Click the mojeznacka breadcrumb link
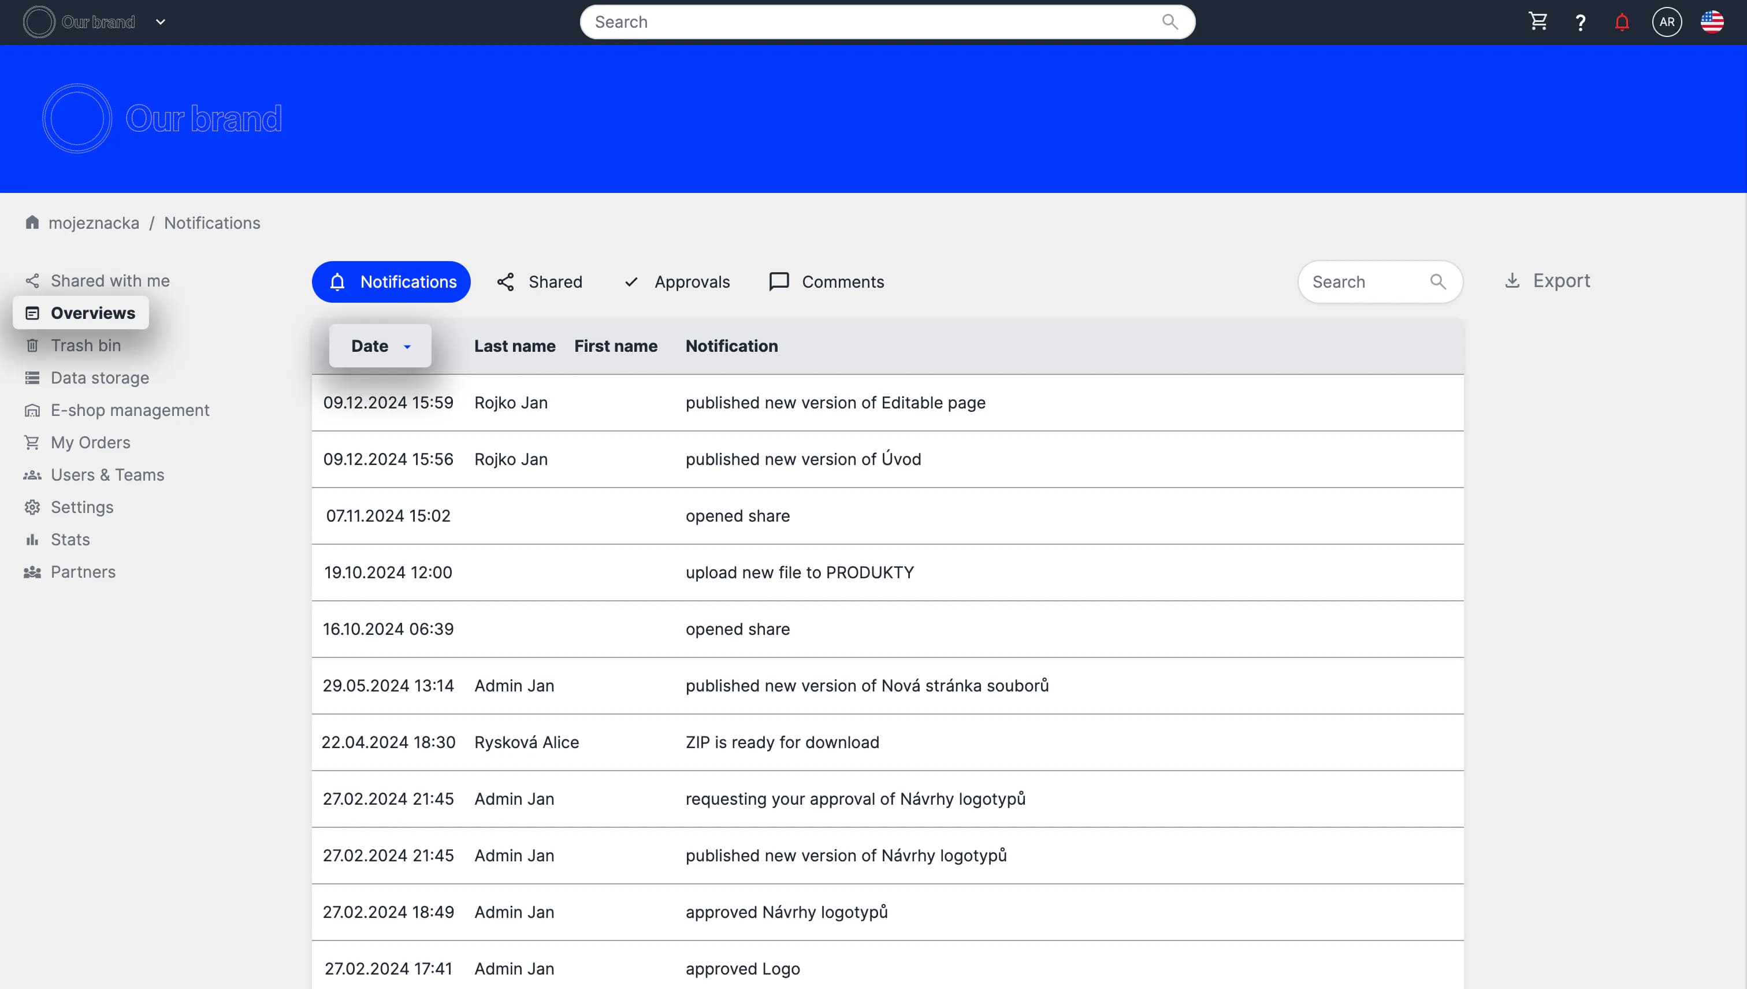Screen dimensions: 1747x989 94,223
